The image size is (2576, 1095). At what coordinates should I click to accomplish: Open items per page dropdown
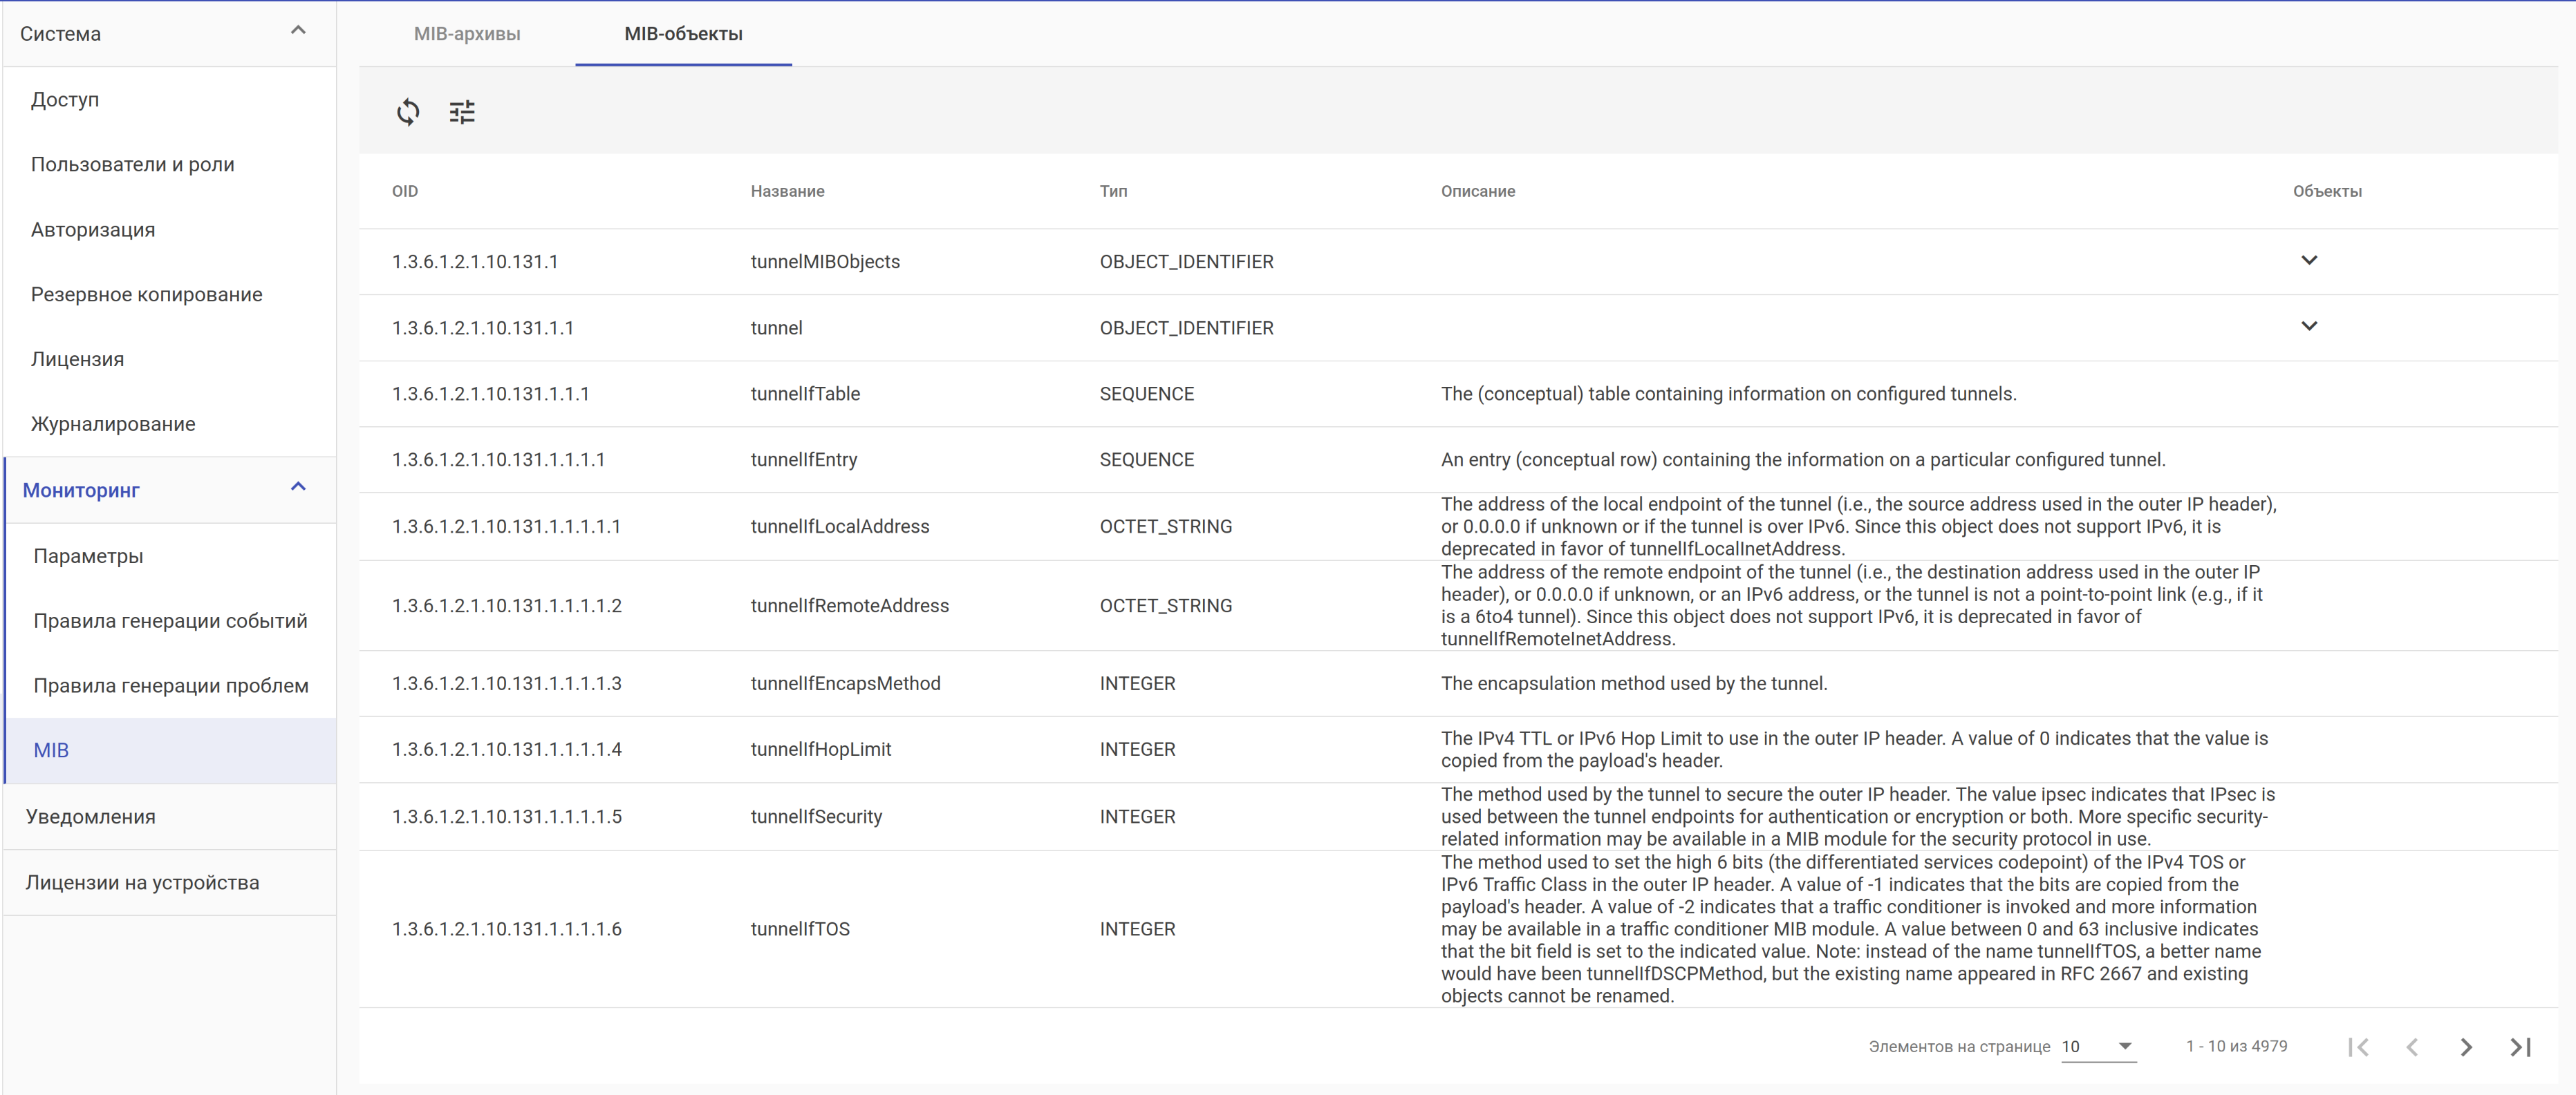2098,1046
